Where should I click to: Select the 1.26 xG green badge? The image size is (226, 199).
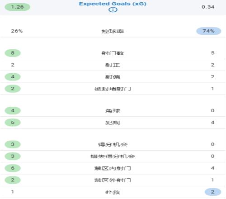[x=18, y=7]
